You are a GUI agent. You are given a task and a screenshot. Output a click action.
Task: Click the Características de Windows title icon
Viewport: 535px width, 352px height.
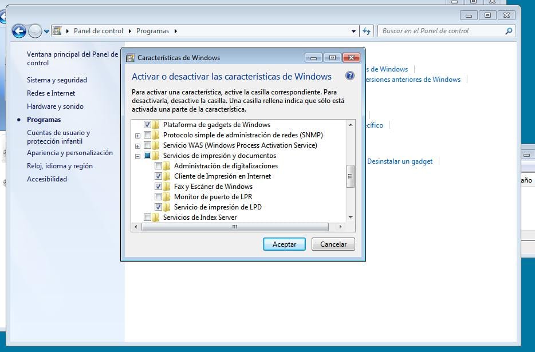coord(130,58)
